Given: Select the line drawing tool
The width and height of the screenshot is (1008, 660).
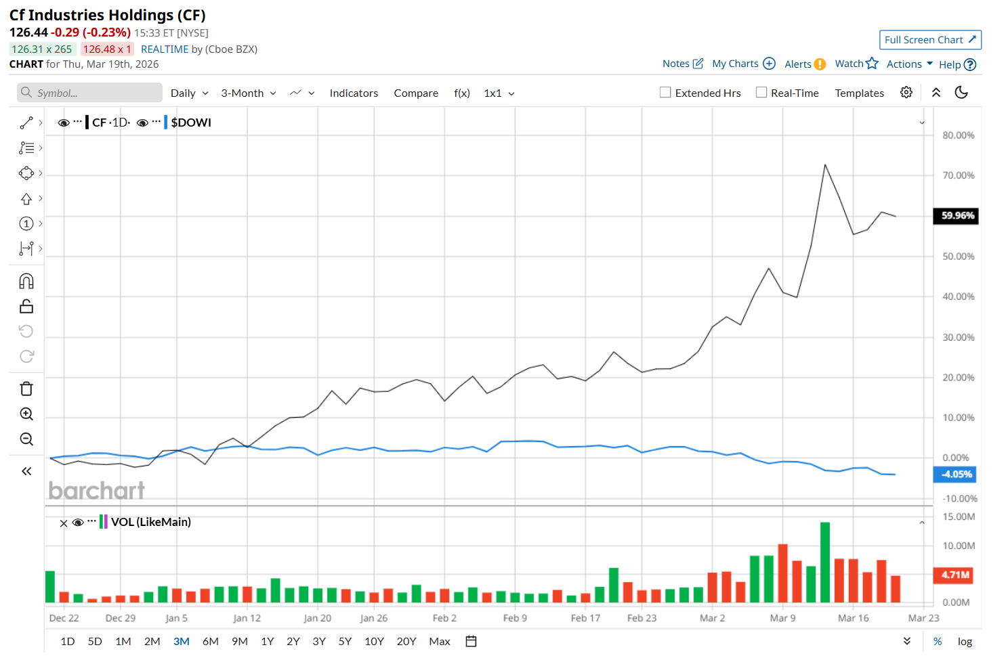Looking at the screenshot, I should 26,123.
